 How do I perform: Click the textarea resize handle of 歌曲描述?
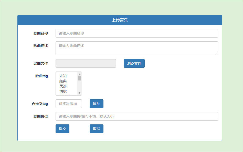(x=217, y=54)
